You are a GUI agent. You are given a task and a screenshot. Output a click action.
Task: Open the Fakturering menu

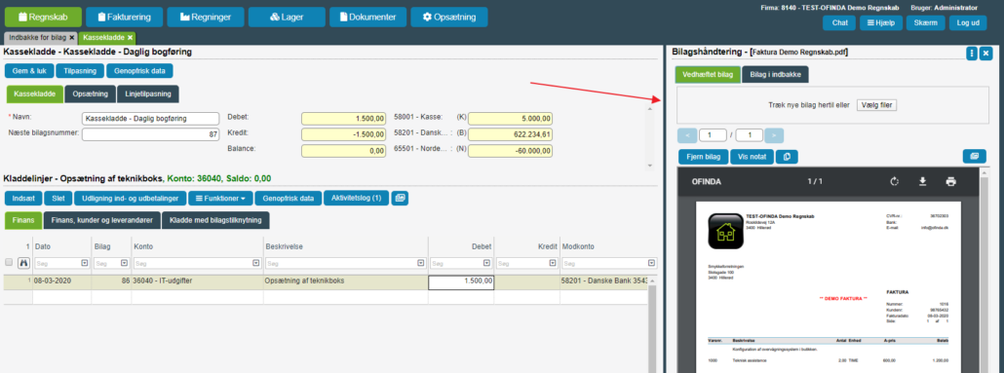pos(124,18)
